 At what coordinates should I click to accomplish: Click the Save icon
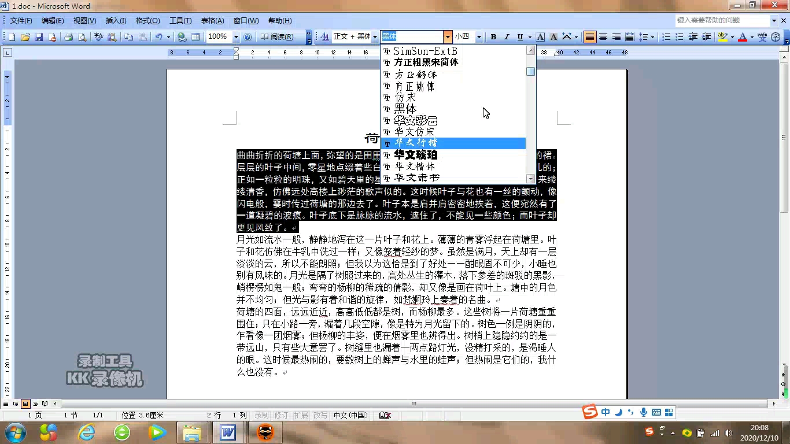point(39,36)
